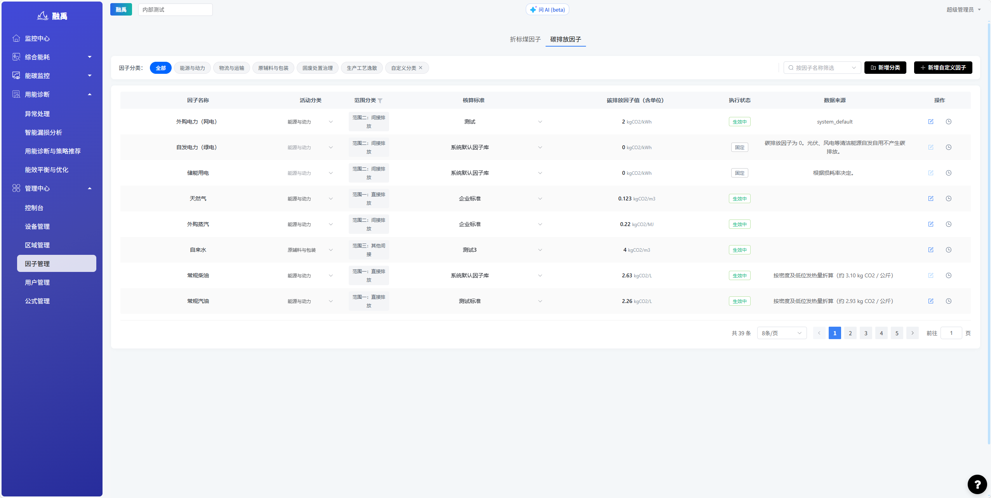
Task: Edit the 天然气 factor via edit icon
Action: tap(931, 199)
